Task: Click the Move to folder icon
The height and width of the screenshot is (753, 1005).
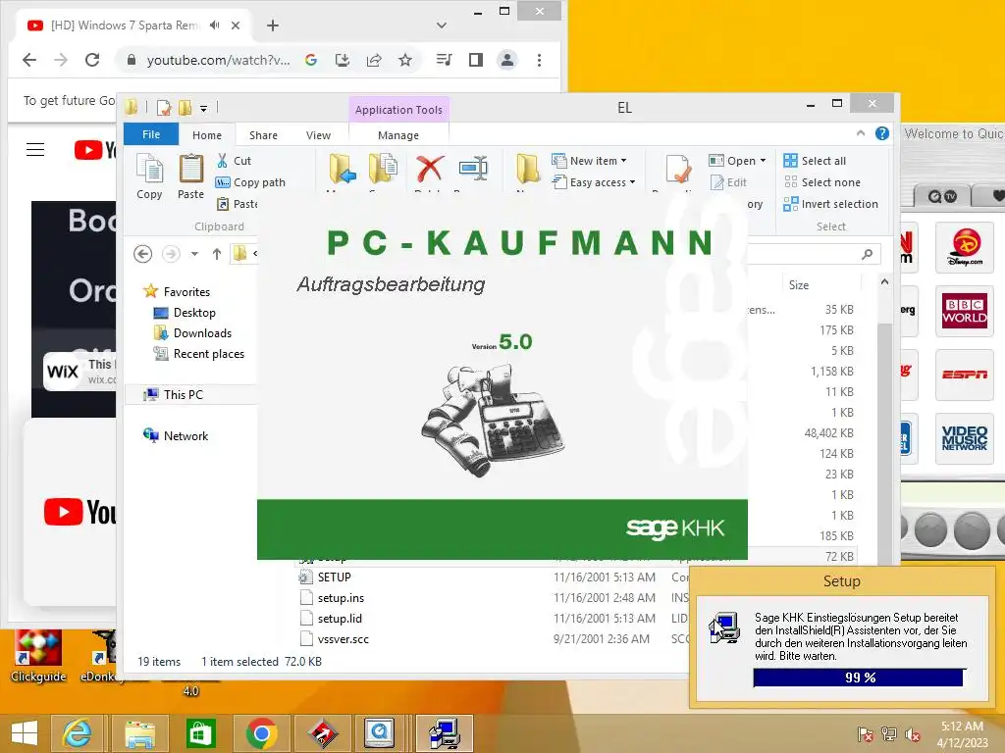Action: tap(343, 169)
